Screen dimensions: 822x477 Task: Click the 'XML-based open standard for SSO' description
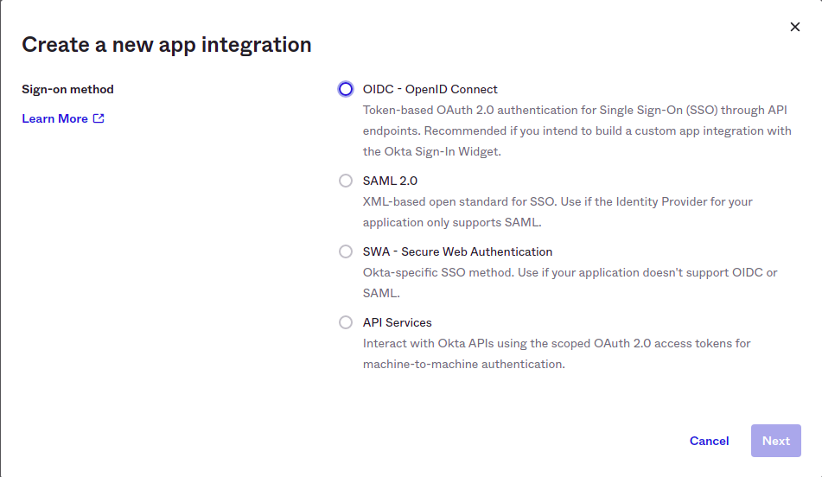click(558, 212)
